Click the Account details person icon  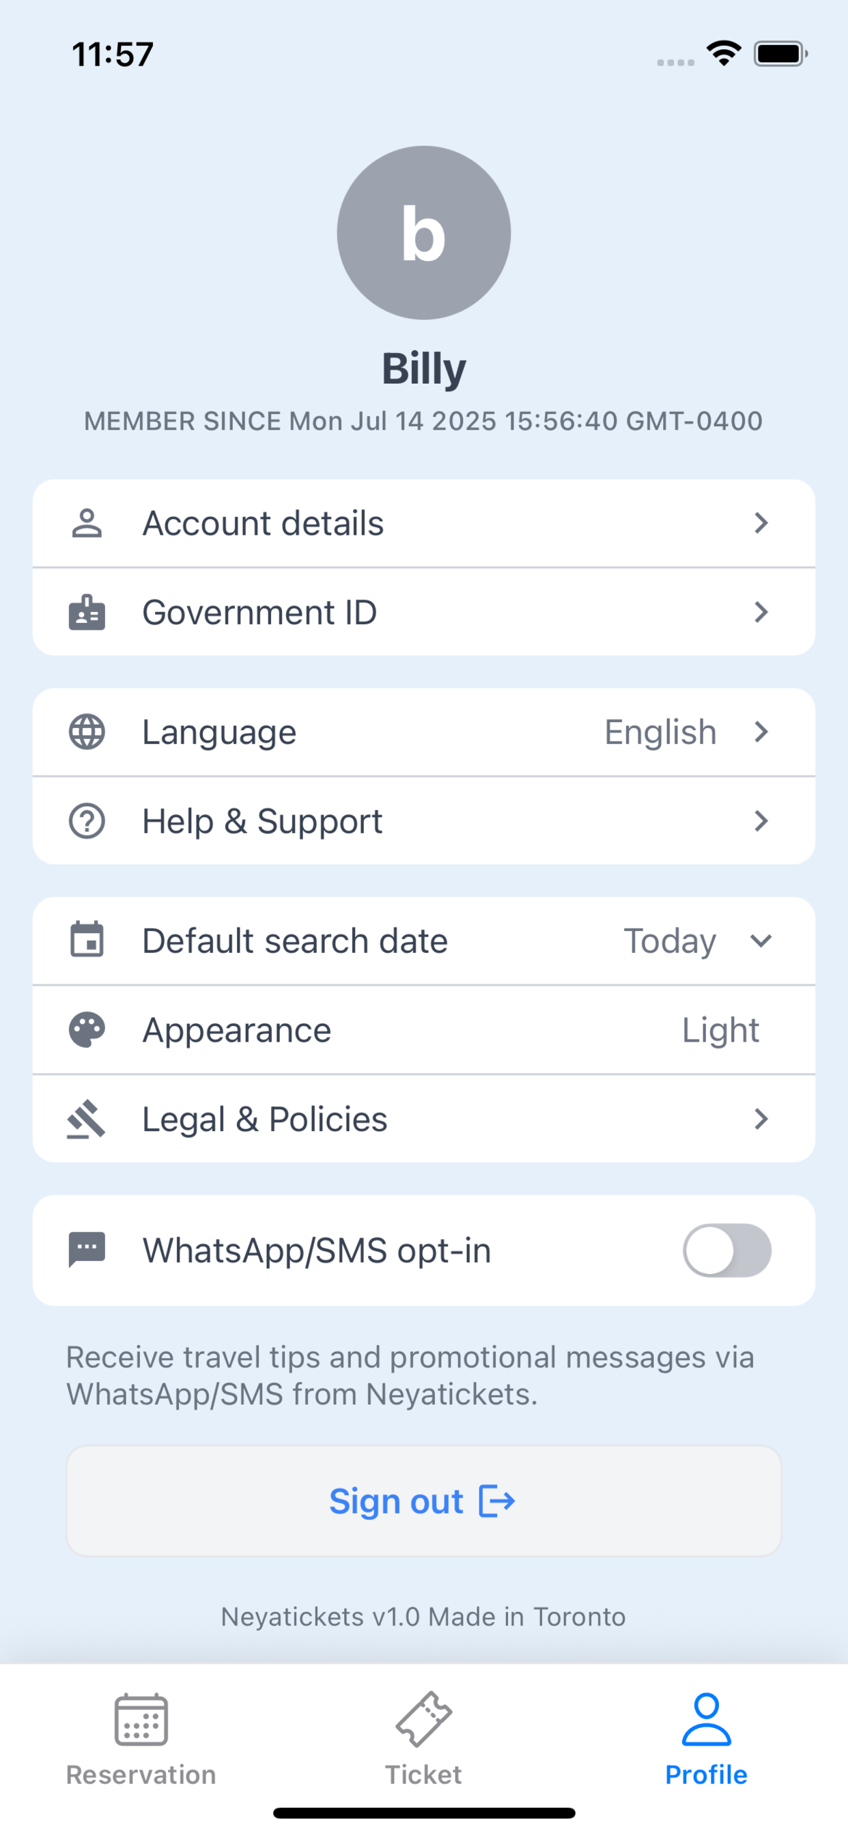(86, 523)
